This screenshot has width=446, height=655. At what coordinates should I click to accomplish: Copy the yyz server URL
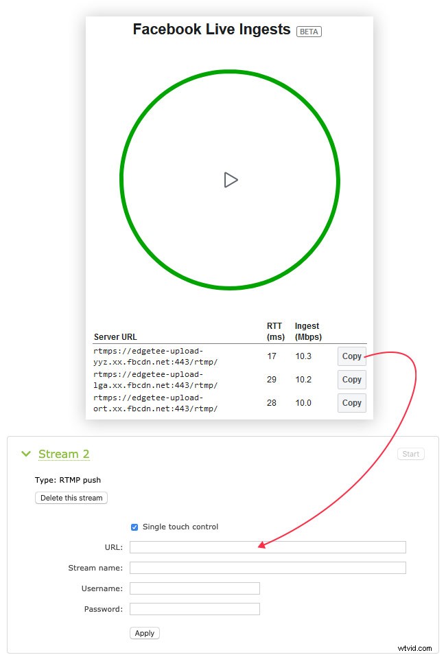point(351,356)
